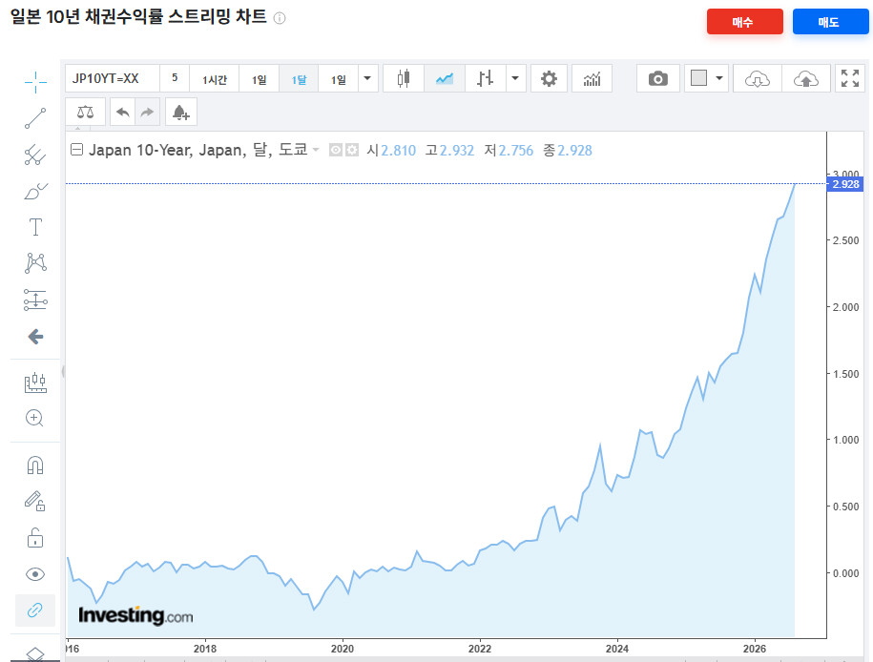Click the blue 매도 sell button
This screenshot has width=873, height=662.
(830, 22)
